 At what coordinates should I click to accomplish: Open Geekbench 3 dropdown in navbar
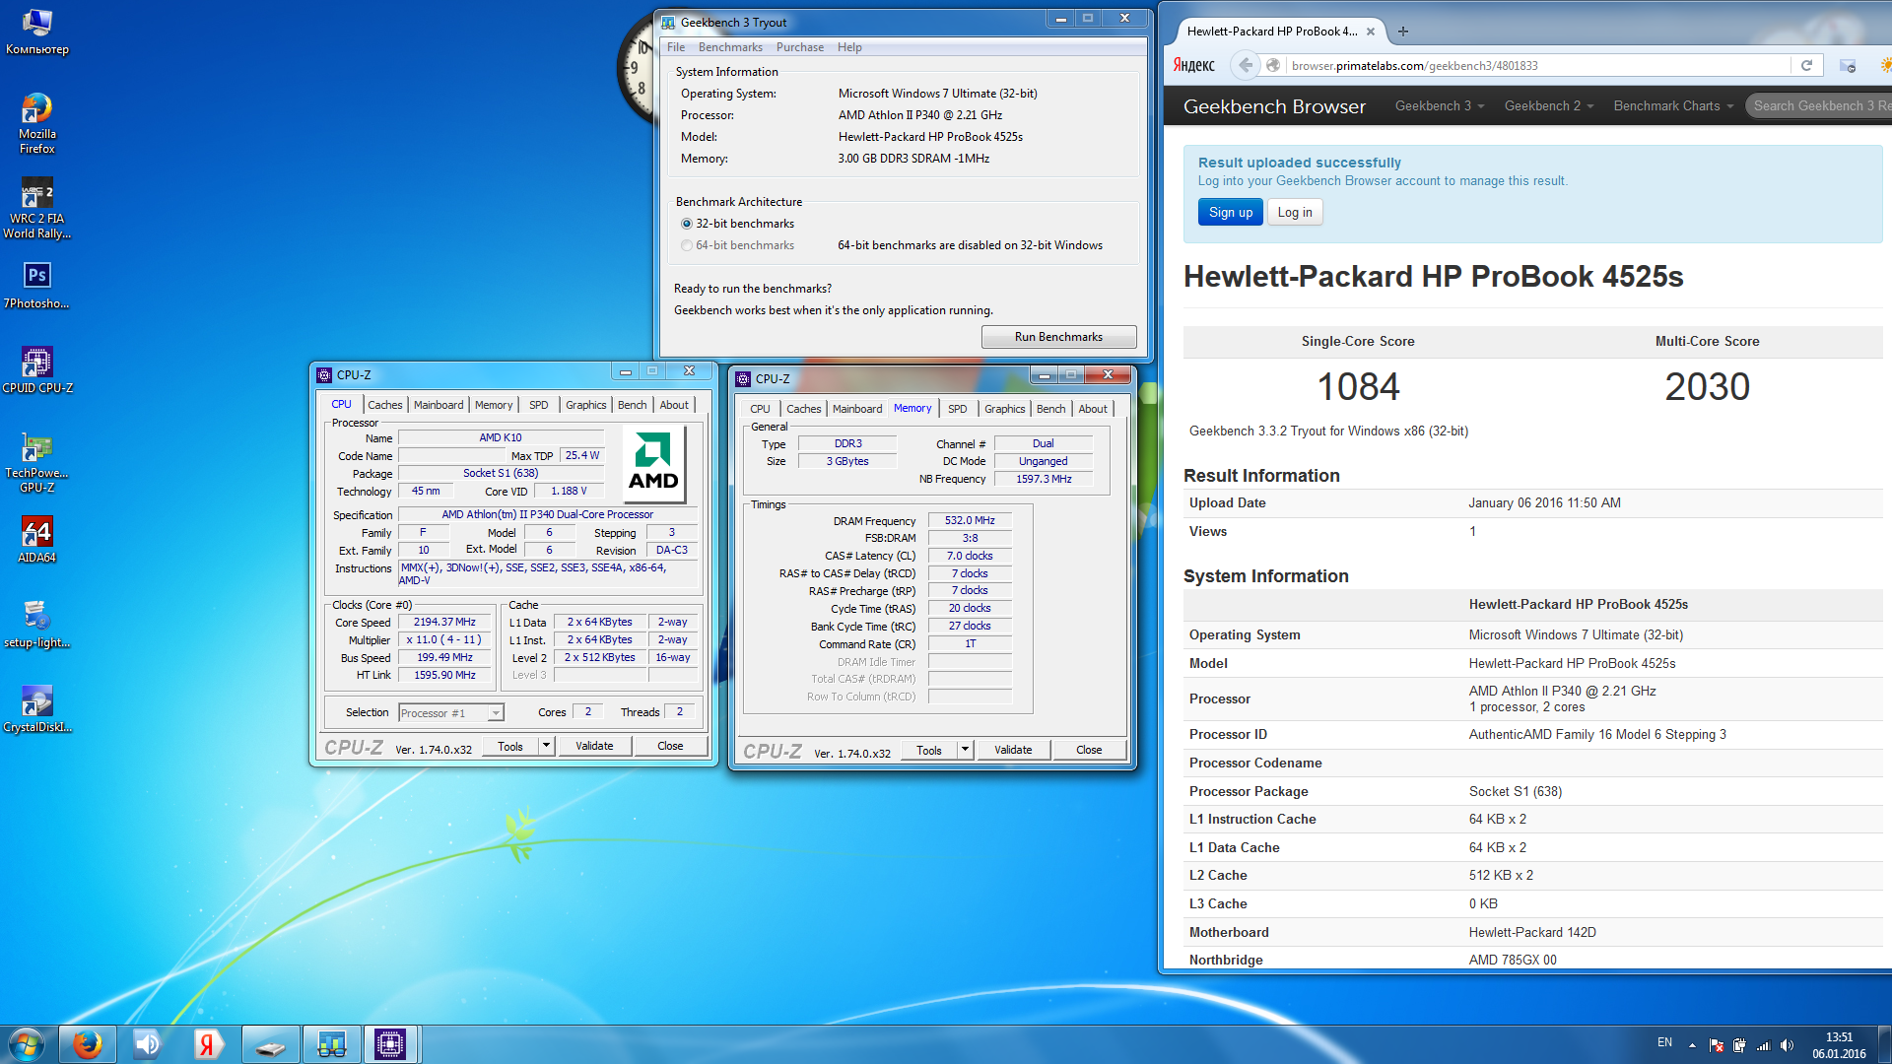[x=1439, y=105]
